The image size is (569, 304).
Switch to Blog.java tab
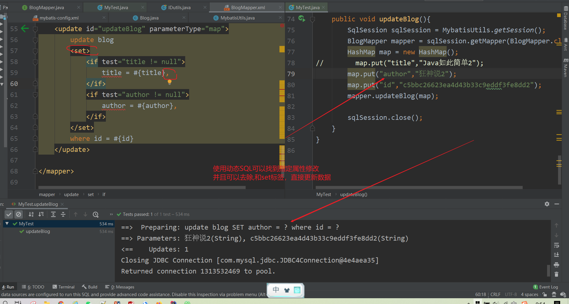[x=149, y=18]
